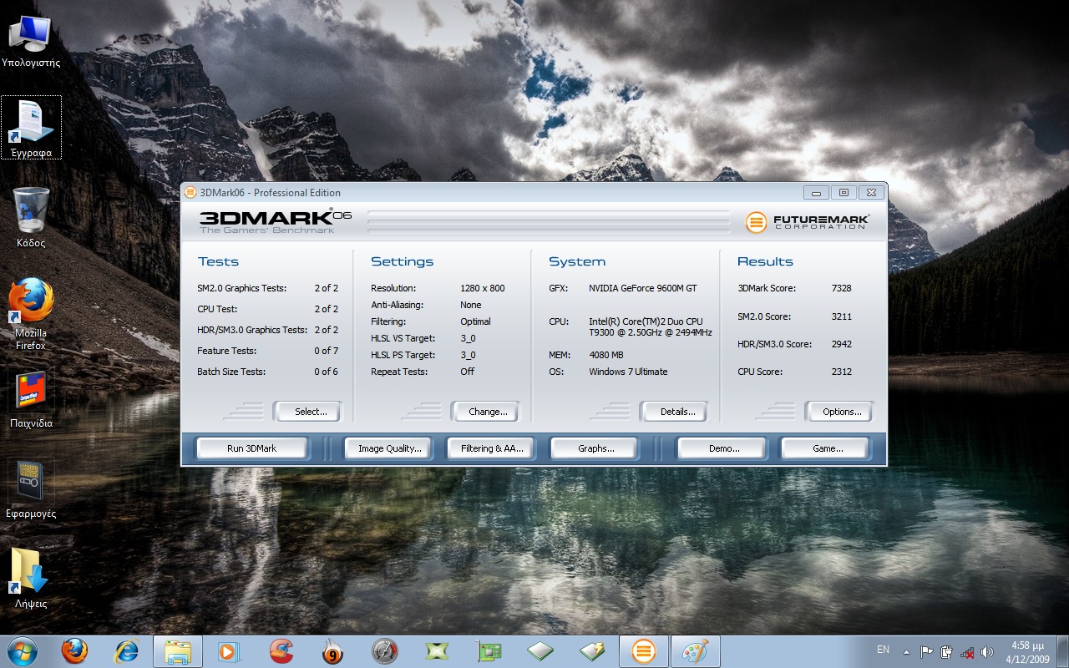Open the green X taskbar icon

click(x=437, y=651)
